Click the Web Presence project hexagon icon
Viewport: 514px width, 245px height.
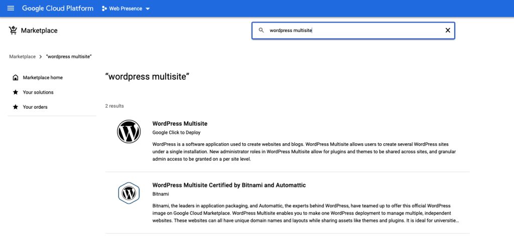104,9
